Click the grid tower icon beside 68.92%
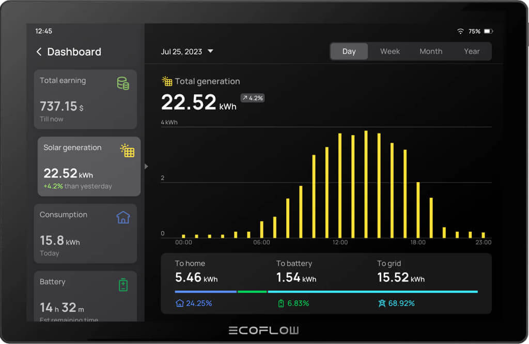Image resolution: width=529 pixels, height=344 pixels. (x=382, y=303)
